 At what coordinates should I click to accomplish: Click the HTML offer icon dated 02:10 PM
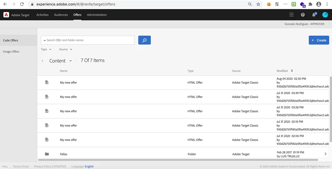(47, 125)
